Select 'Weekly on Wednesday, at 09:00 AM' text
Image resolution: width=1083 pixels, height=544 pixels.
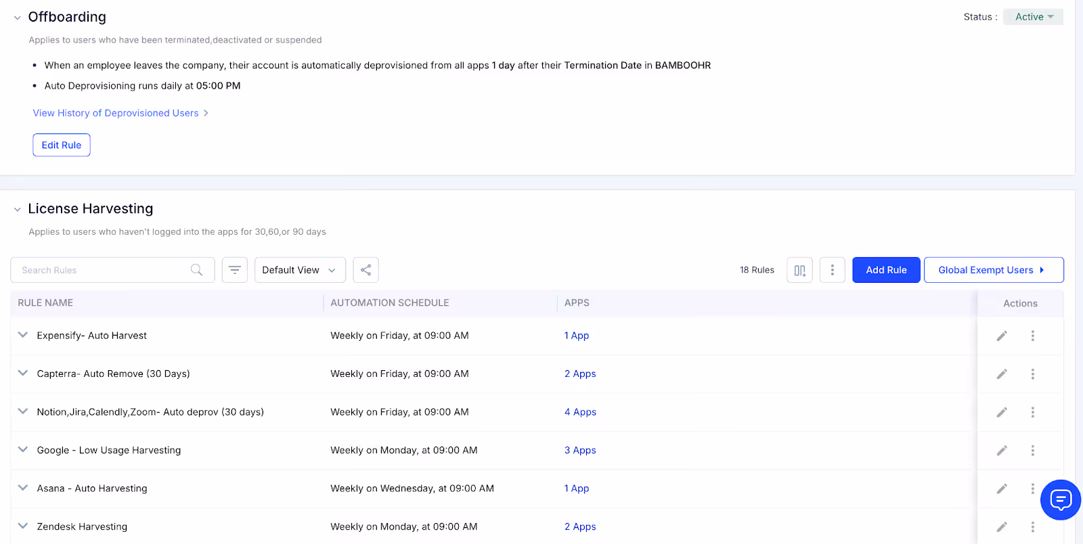[412, 489]
